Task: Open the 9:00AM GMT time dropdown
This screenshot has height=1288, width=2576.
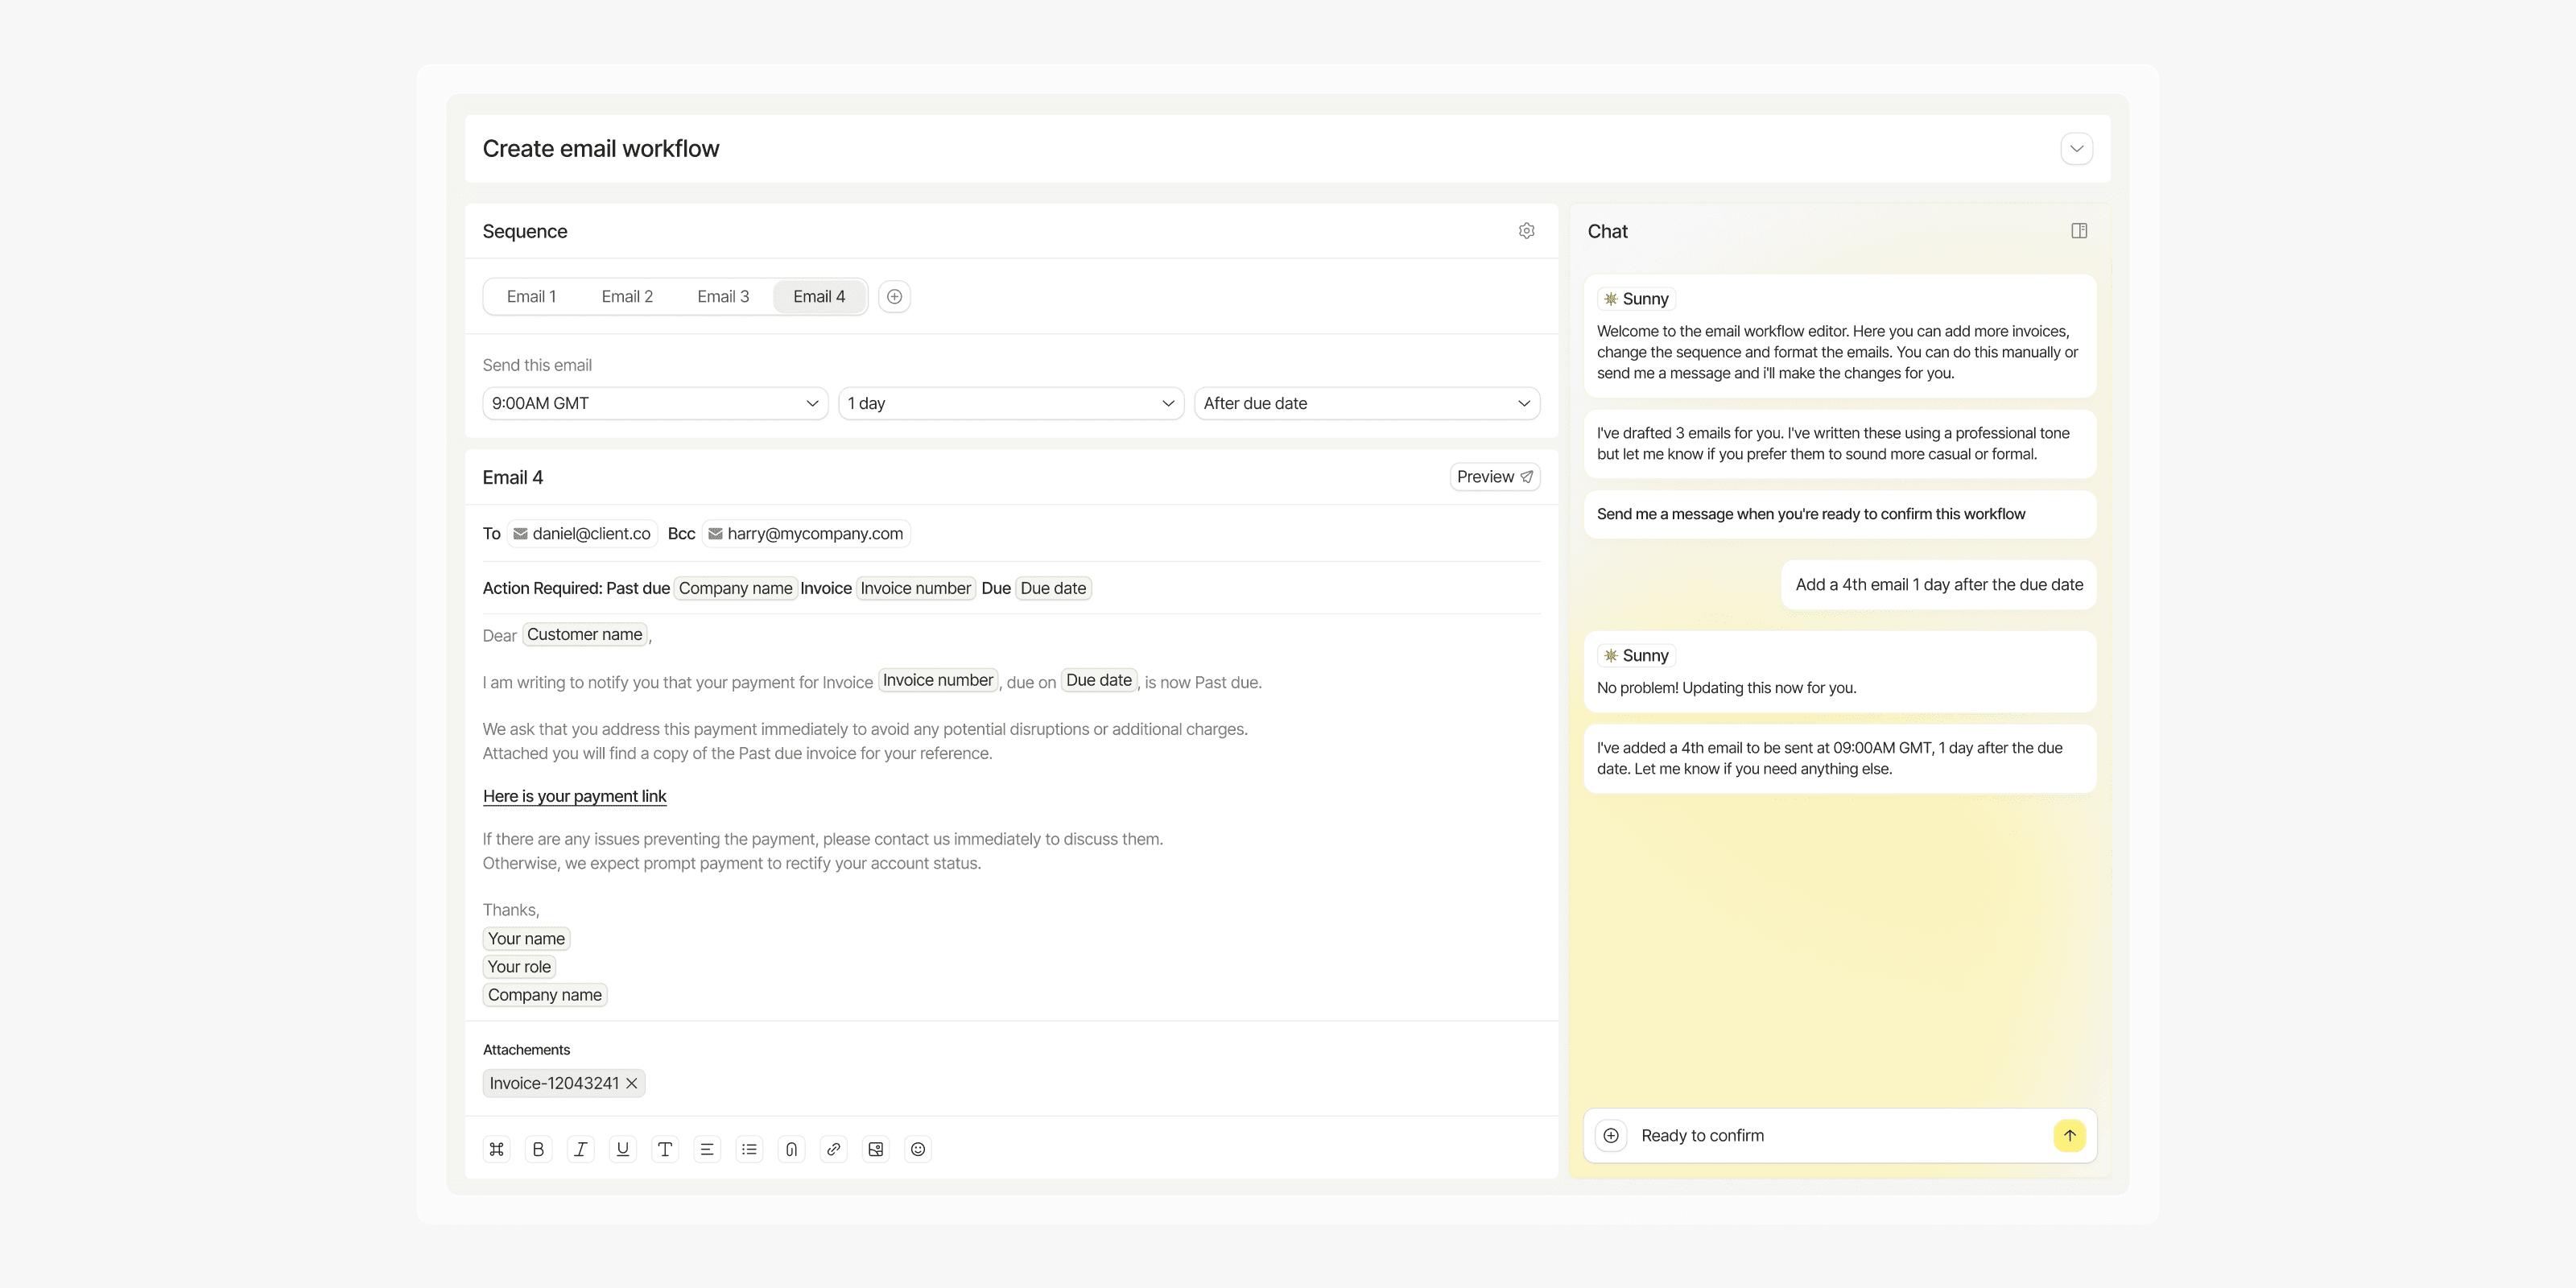Action: [655, 403]
